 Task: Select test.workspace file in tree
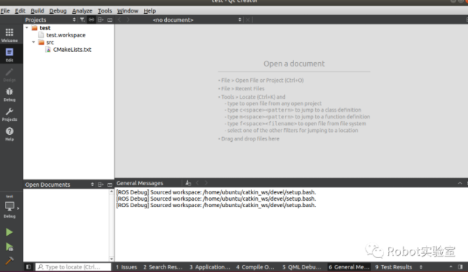(66, 35)
